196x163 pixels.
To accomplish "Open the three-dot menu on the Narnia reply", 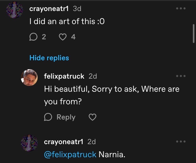I will [x=181, y=142].
